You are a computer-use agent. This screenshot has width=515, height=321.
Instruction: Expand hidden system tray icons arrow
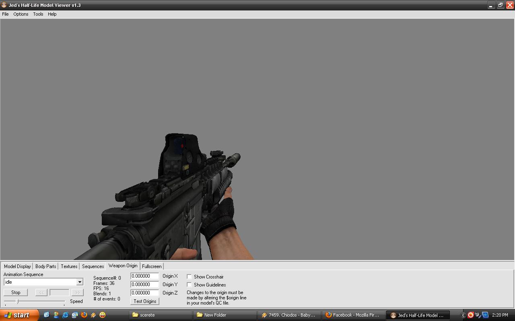point(463,315)
